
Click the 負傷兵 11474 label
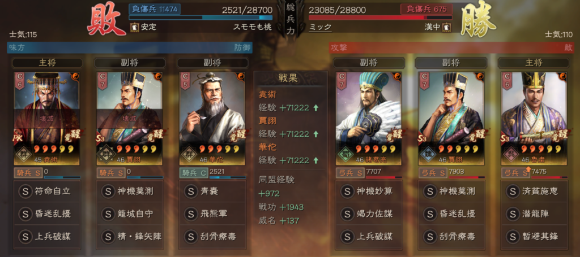point(154,9)
